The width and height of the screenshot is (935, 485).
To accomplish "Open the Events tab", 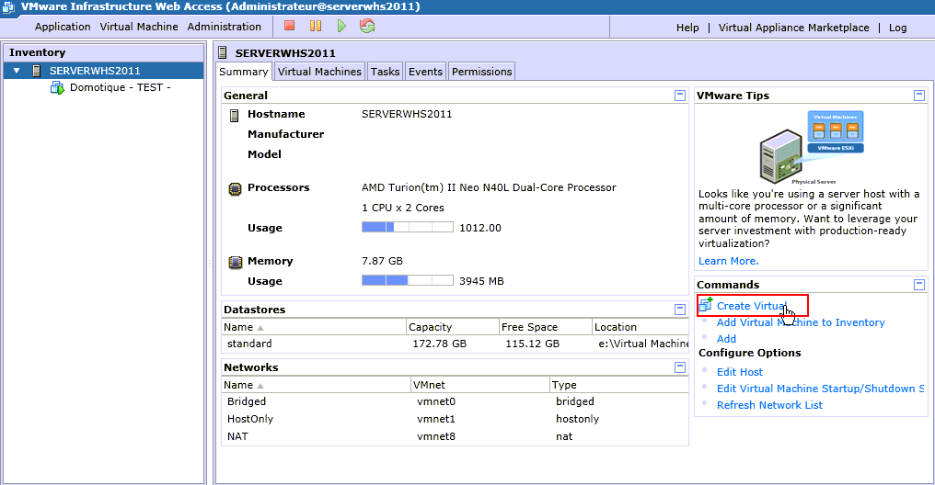I will (x=426, y=72).
